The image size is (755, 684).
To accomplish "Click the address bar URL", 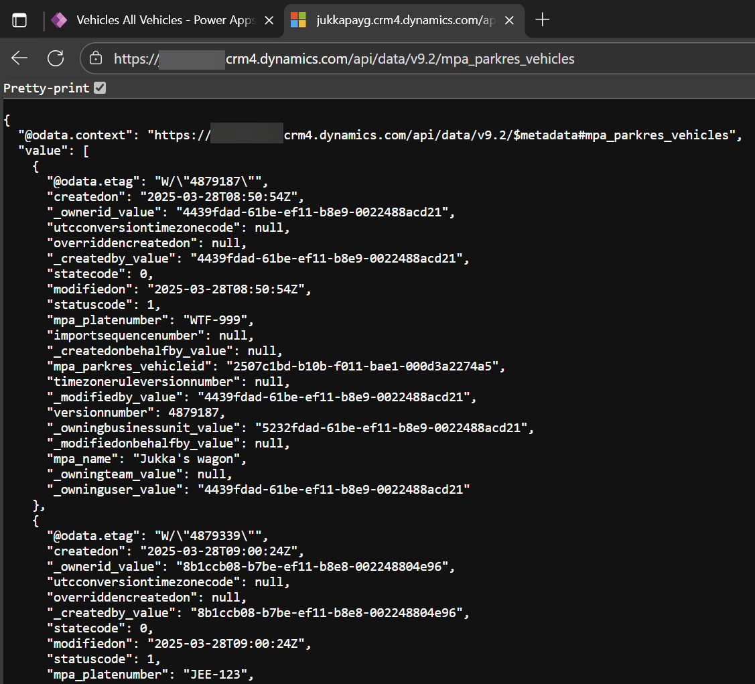I will click(x=344, y=59).
